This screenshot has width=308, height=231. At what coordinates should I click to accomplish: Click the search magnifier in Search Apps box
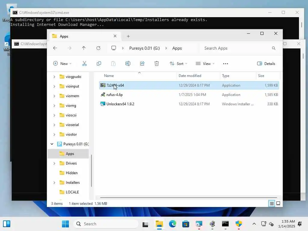tap(274, 48)
